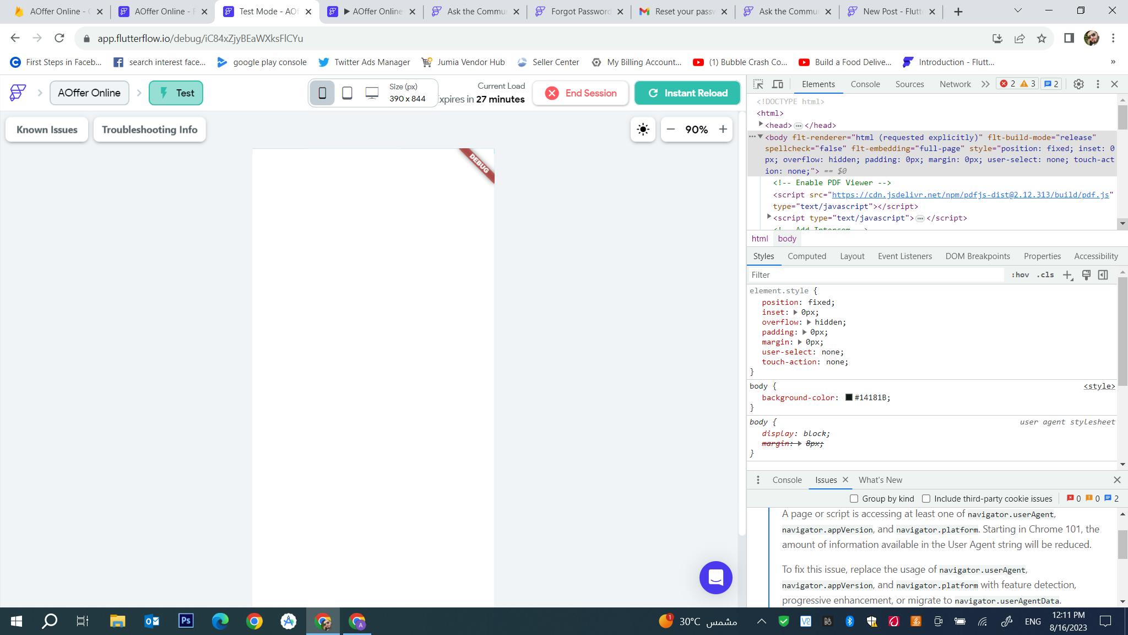Collapse the body element node
1128x635 pixels.
tap(760, 137)
